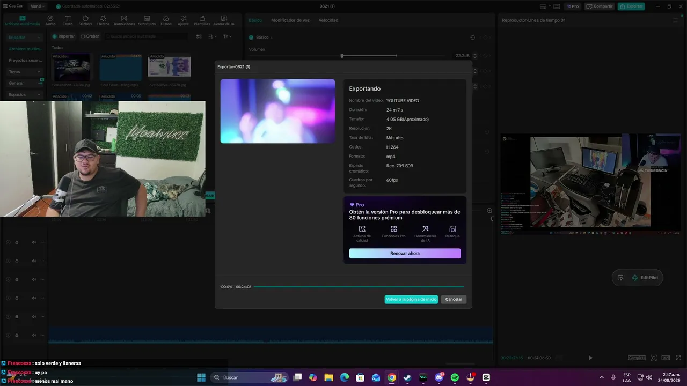The height and width of the screenshot is (386, 687).
Task: Click the Compartir button
Action: click(601, 6)
